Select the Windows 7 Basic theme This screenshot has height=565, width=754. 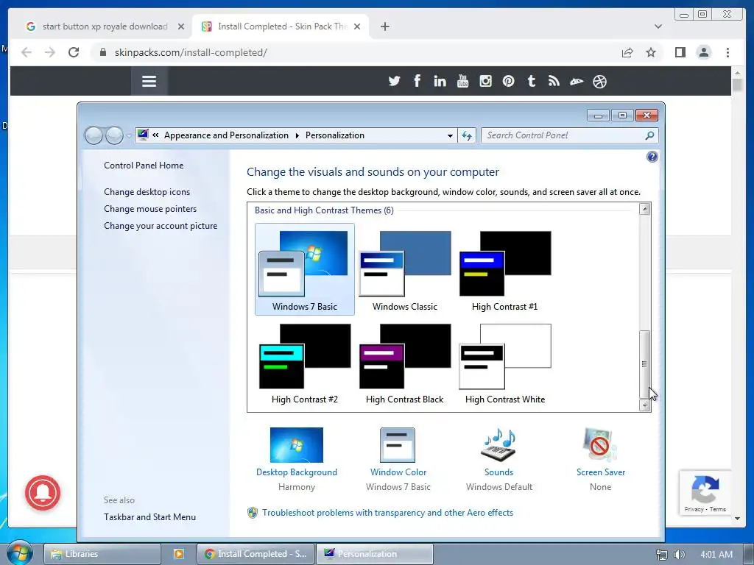(x=305, y=269)
